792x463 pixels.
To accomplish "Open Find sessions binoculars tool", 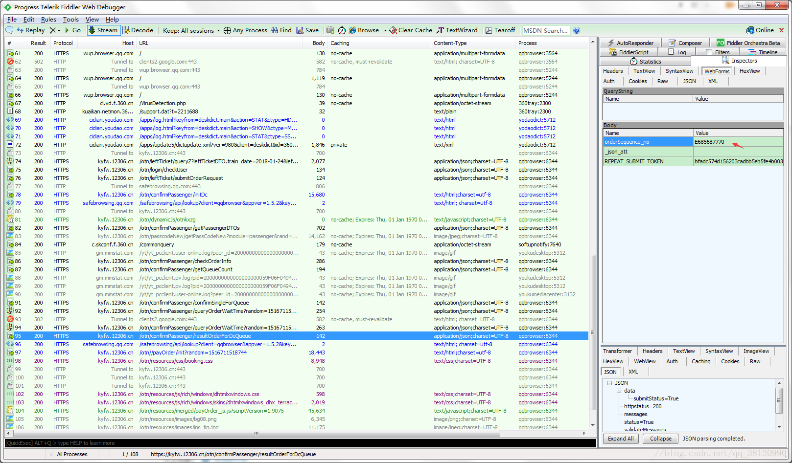I will 281,30.
